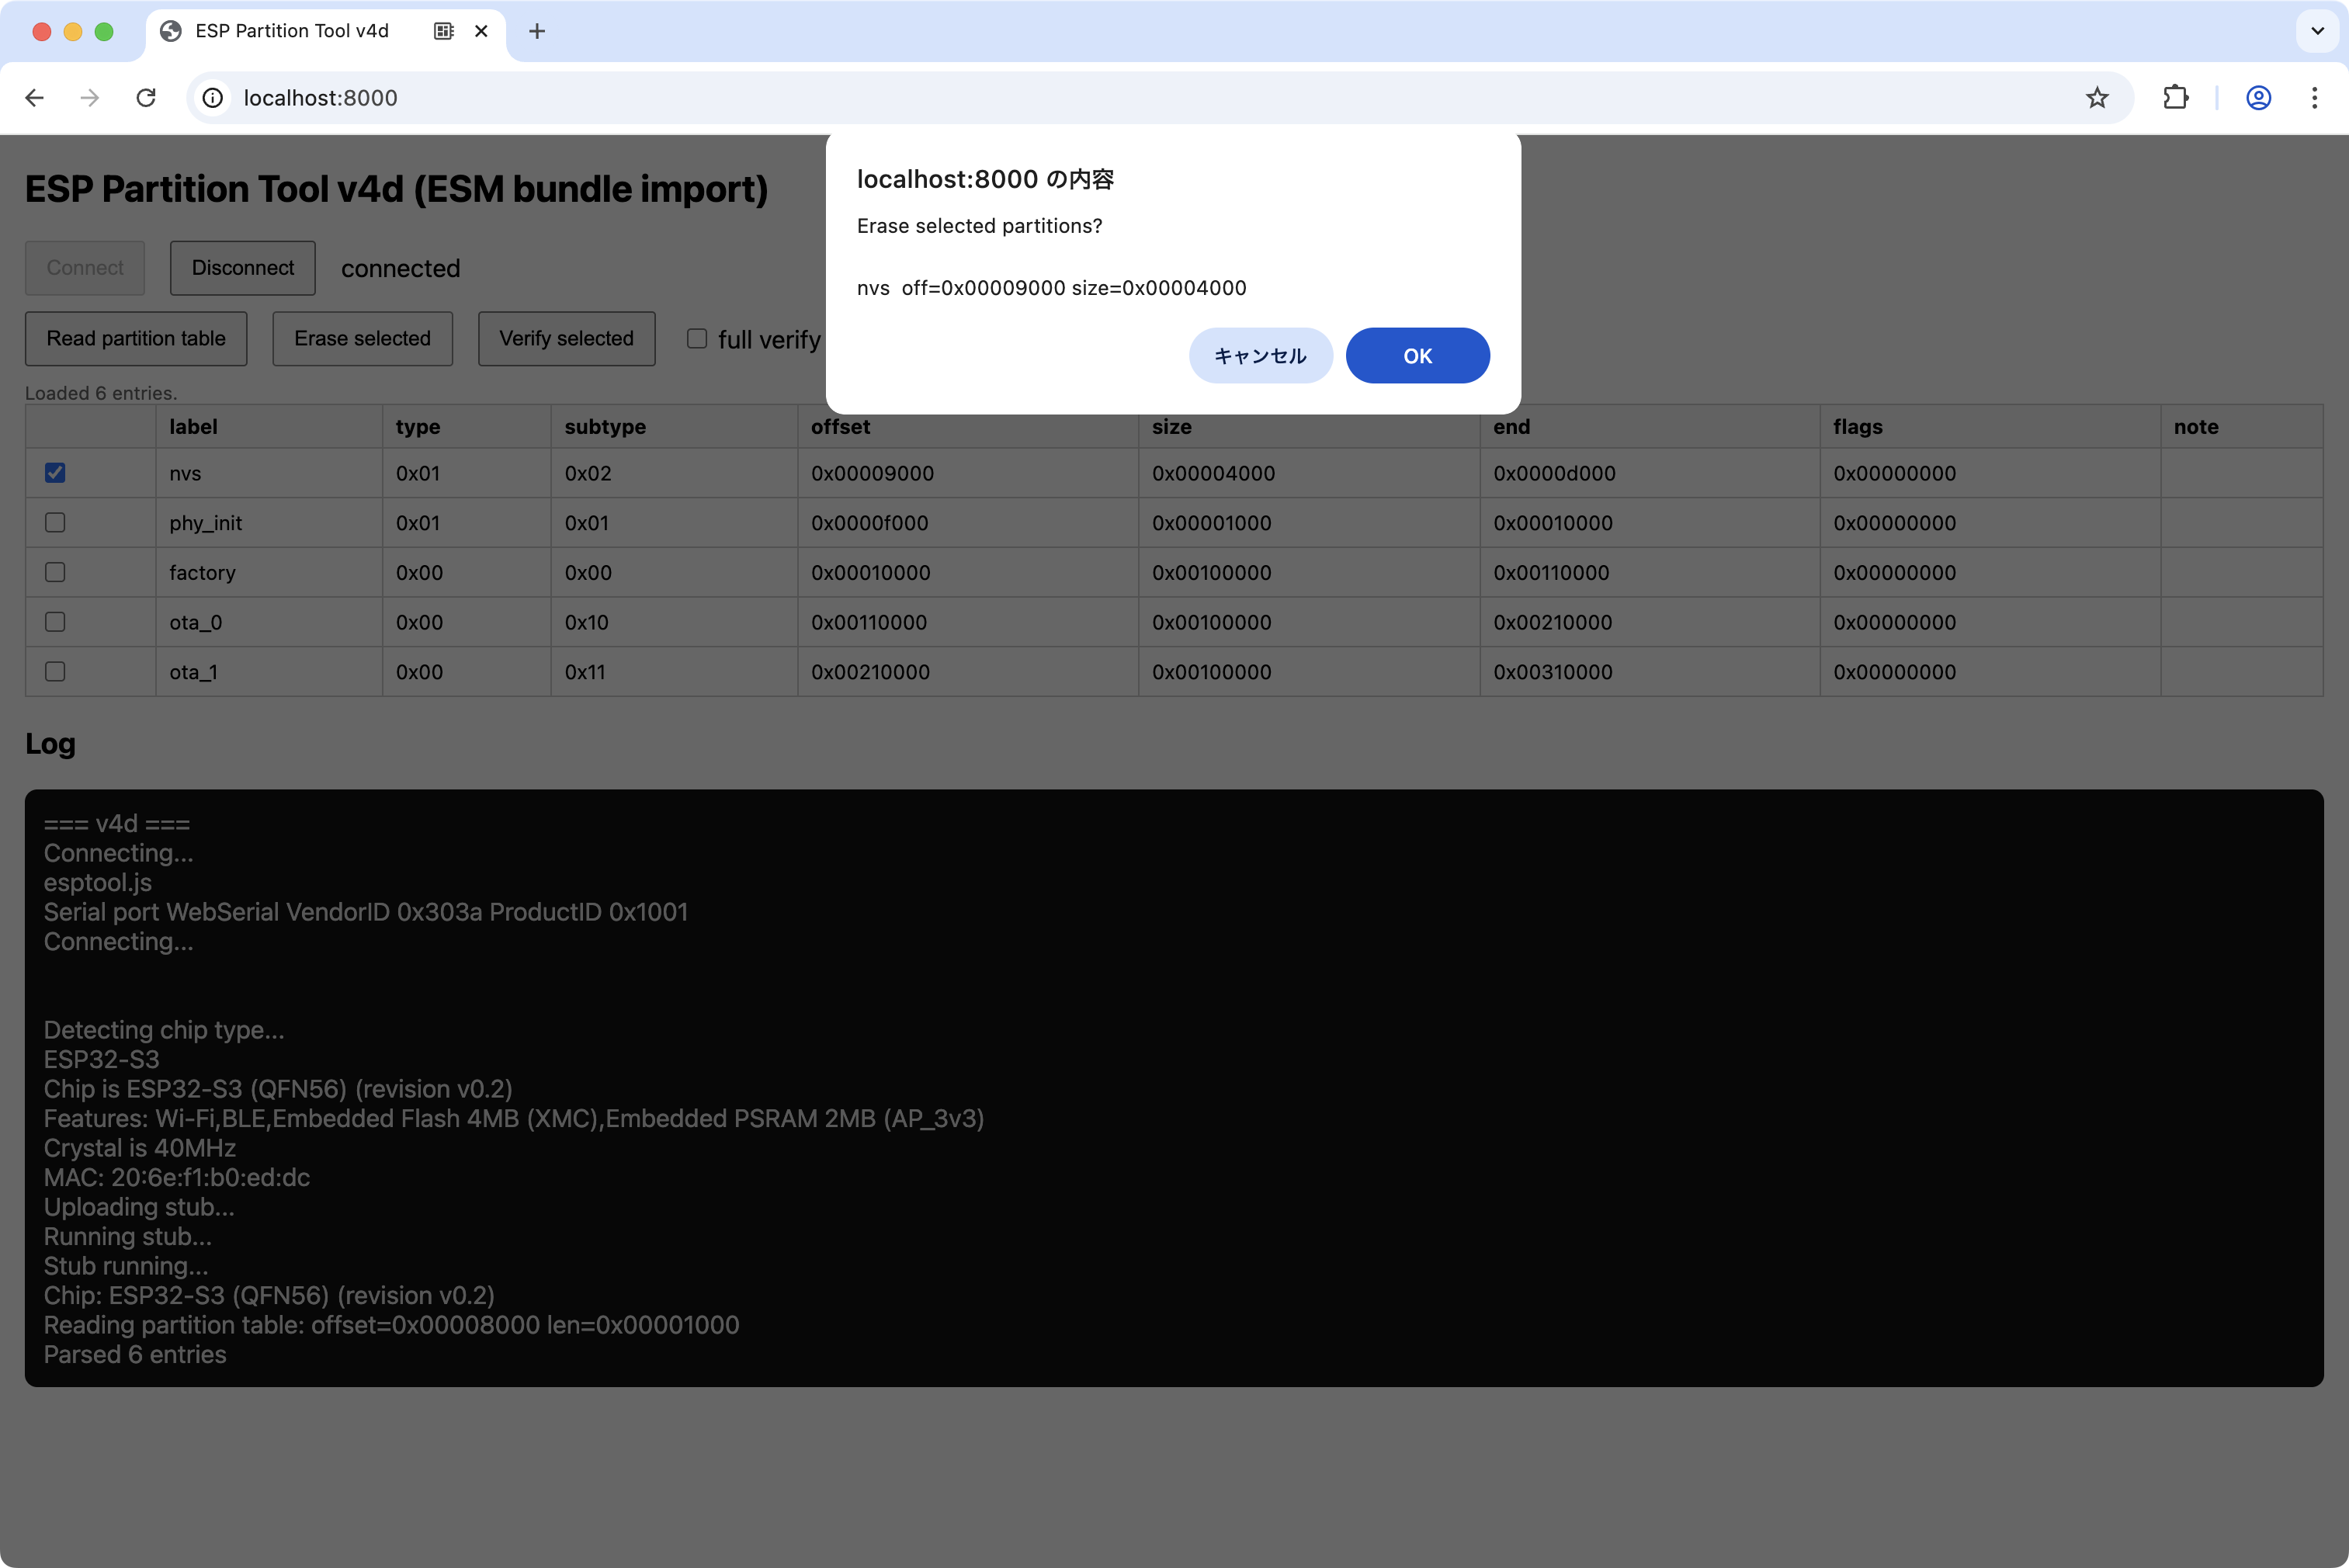This screenshot has height=1568, width=2349.
Task: Uncheck the nvs partition checkbox
Action: 55,473
